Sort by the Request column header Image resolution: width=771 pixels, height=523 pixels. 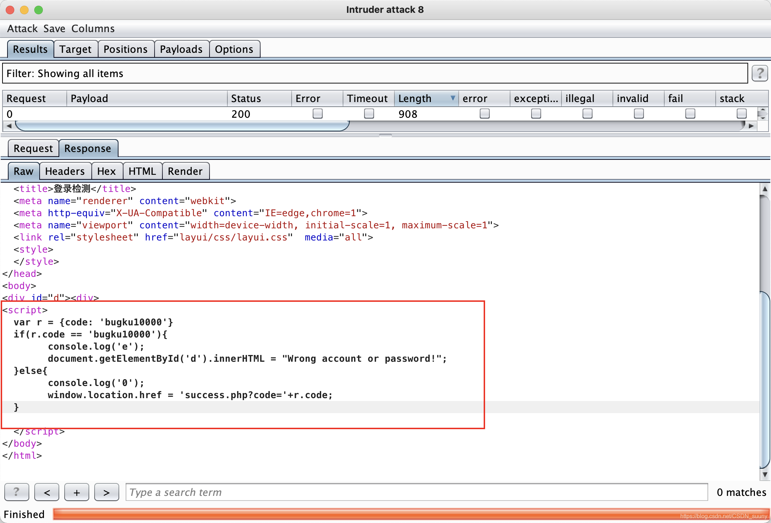point(35,98)
